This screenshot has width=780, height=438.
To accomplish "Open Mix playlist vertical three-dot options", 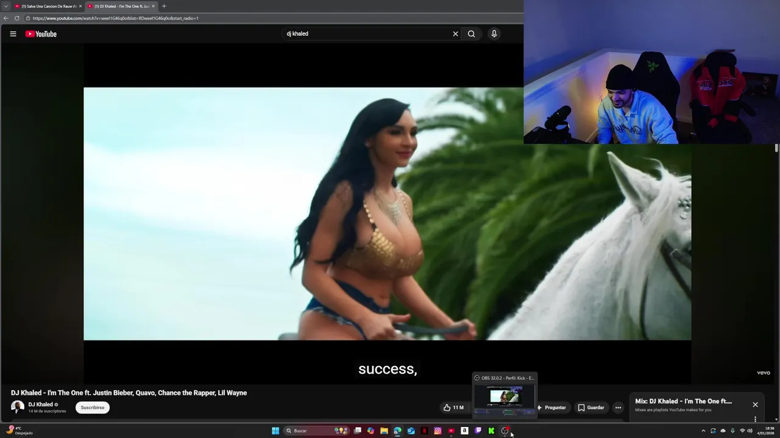I will 755,419.
